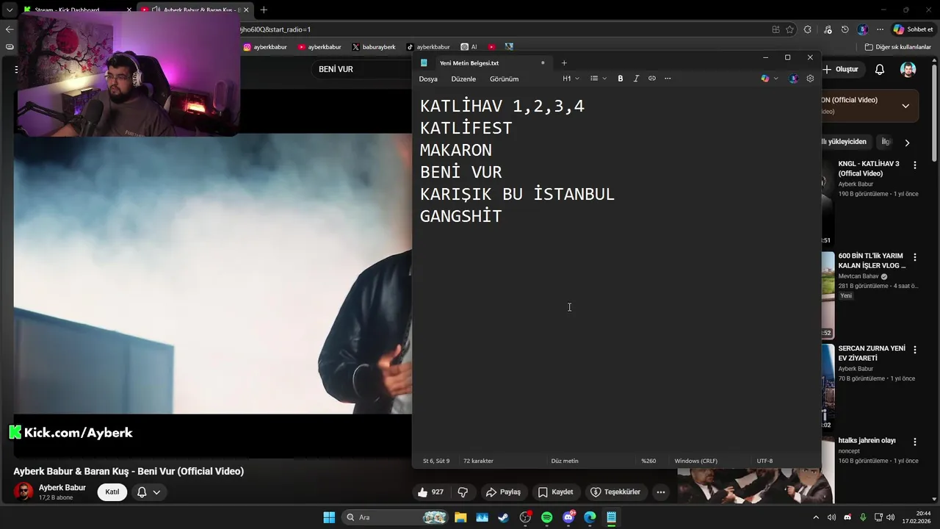Open ayberkbabur Instagram bookmark

point(265,47)
